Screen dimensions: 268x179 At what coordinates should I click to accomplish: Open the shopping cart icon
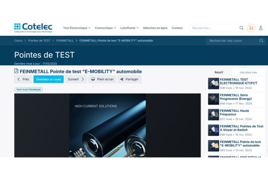(x=251, y=28)
